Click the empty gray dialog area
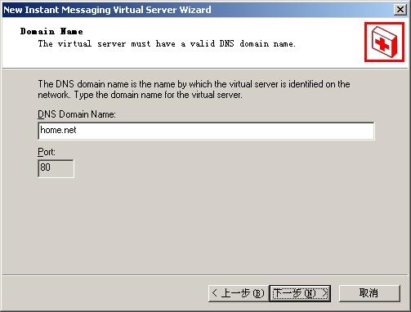The image size is (411, 312). (x=204, y=226)
